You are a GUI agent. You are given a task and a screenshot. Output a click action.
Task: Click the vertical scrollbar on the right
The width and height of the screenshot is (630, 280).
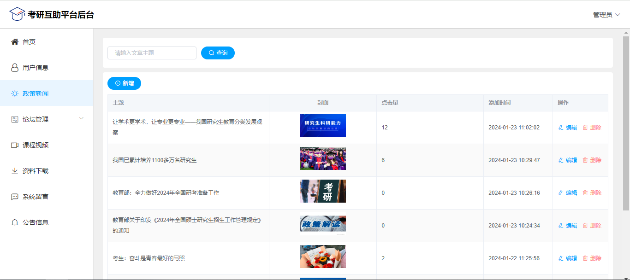tap(626, 123)
